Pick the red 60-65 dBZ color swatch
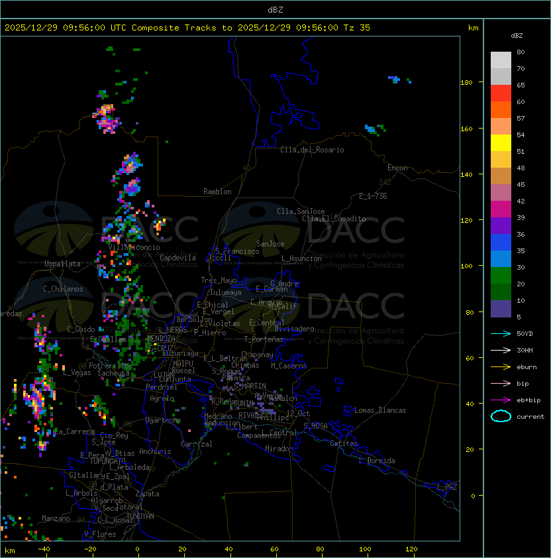 [x=501, y=93]
